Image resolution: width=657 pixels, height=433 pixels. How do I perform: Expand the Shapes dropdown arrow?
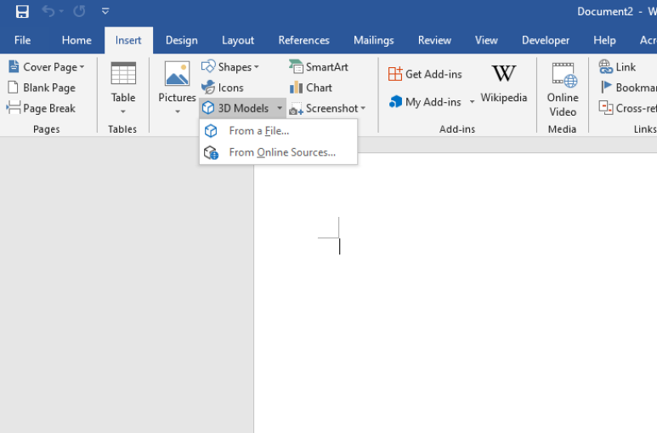[x=257, y=66]
